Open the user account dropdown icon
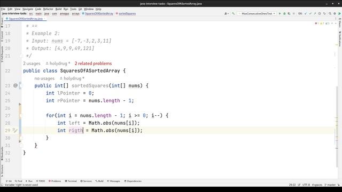The height and width of the screenshot is (192, 342). coord(227,13)
